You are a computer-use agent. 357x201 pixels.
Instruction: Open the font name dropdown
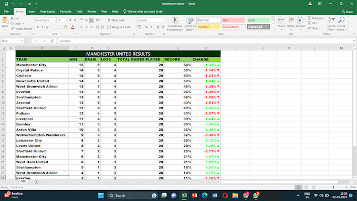pyautogui.click(x=55, y=20)
